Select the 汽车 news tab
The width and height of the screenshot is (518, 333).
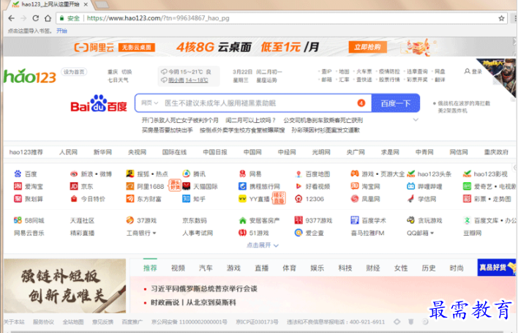click(206, 268)
